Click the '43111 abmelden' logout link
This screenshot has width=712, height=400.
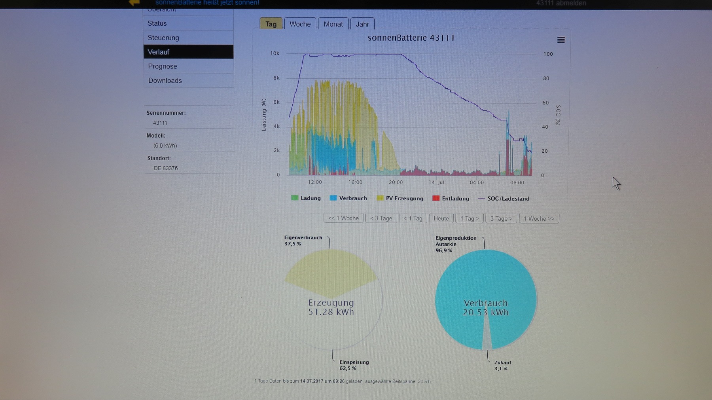(561, 3)
